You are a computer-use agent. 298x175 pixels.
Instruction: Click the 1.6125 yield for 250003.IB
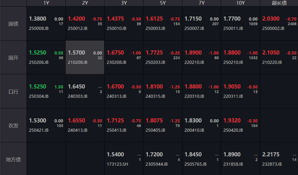tap(154, 19)
